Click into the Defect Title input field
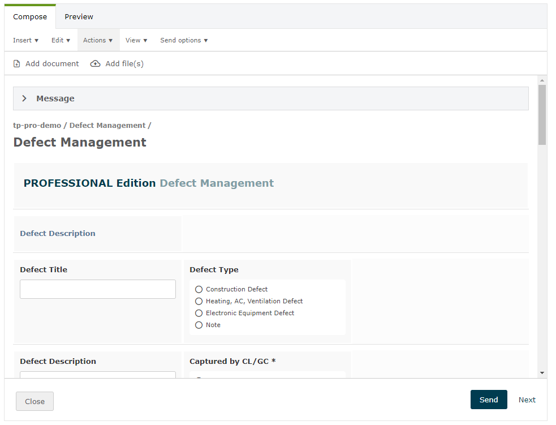Image resolution: width=556 pixels, height=425 pixels. [98, 289]
